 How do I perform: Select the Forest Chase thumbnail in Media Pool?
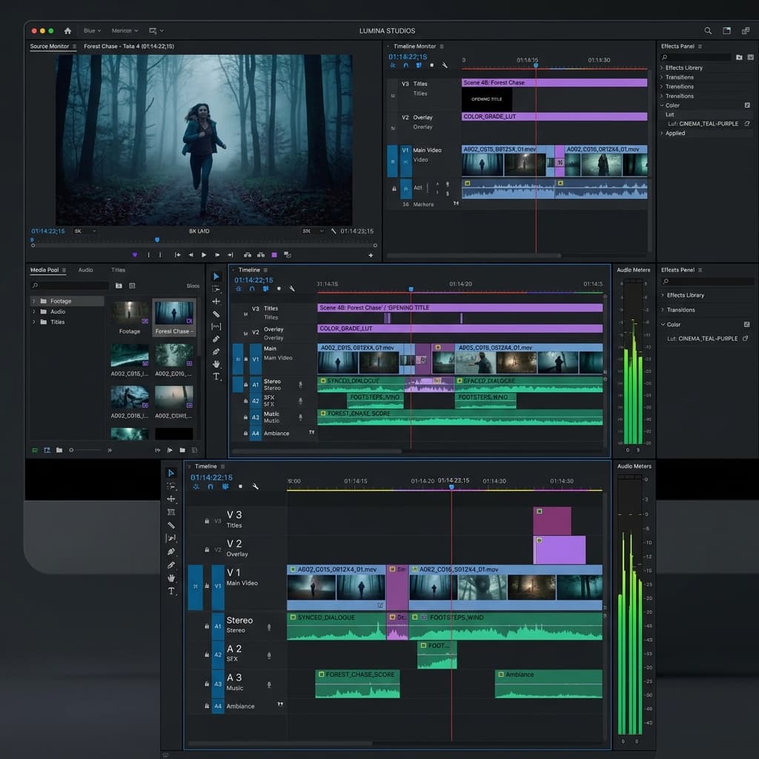[174, 317]
